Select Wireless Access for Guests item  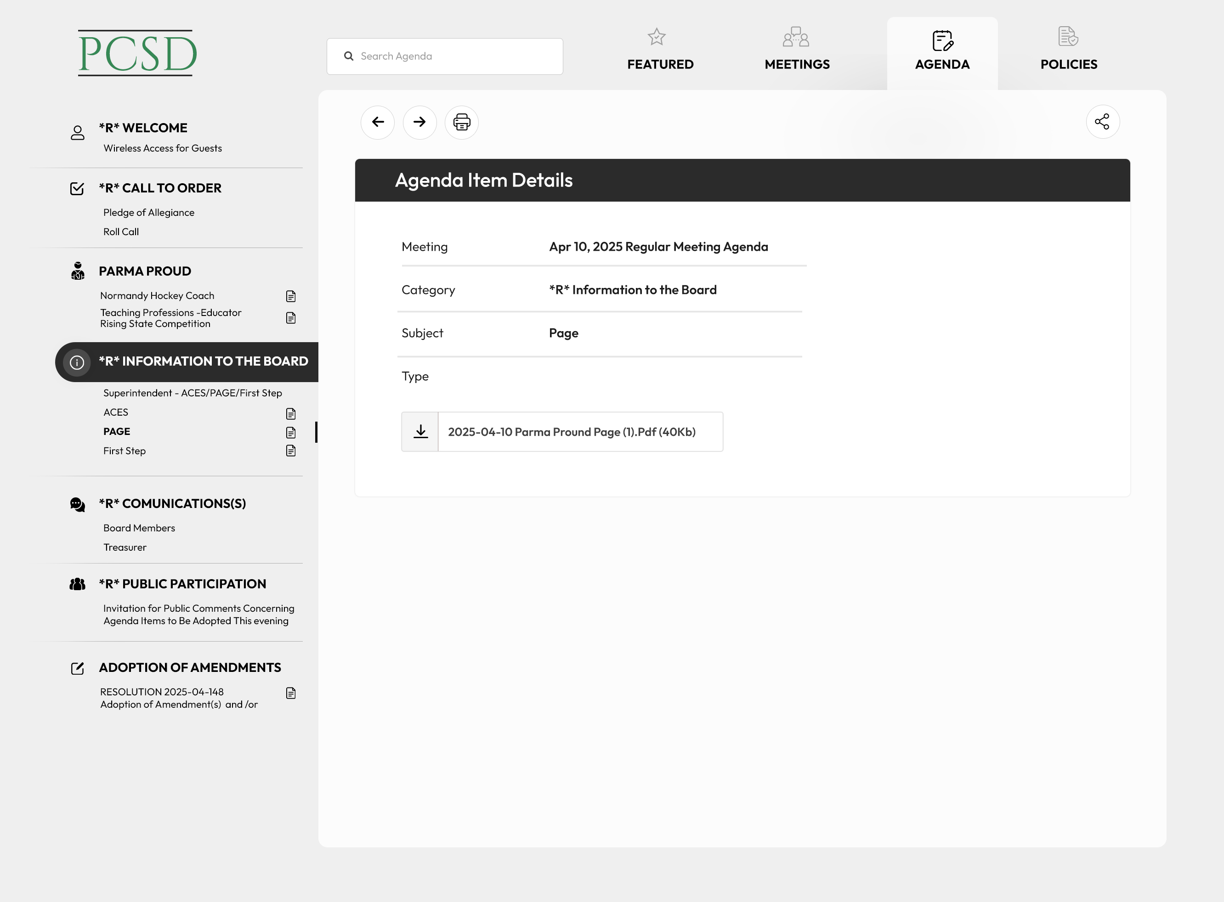(162, 148)
